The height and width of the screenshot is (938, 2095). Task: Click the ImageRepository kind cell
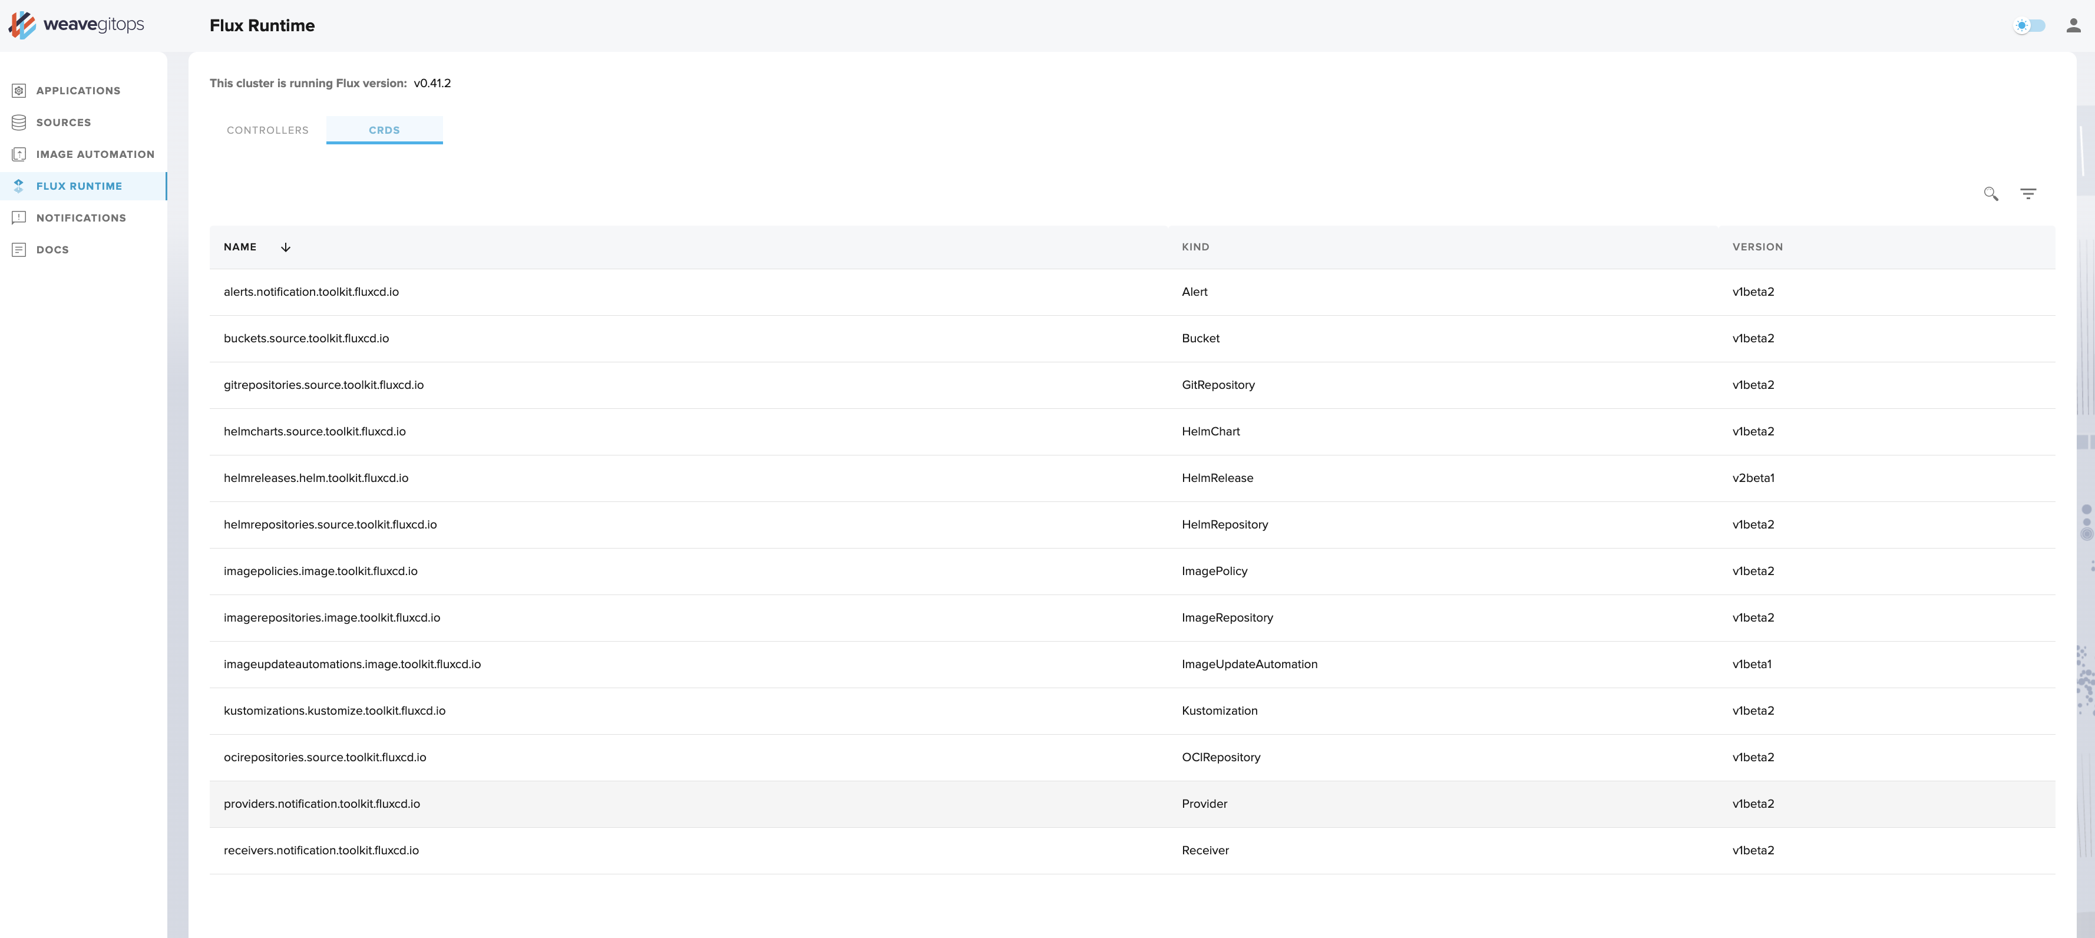1227,617
